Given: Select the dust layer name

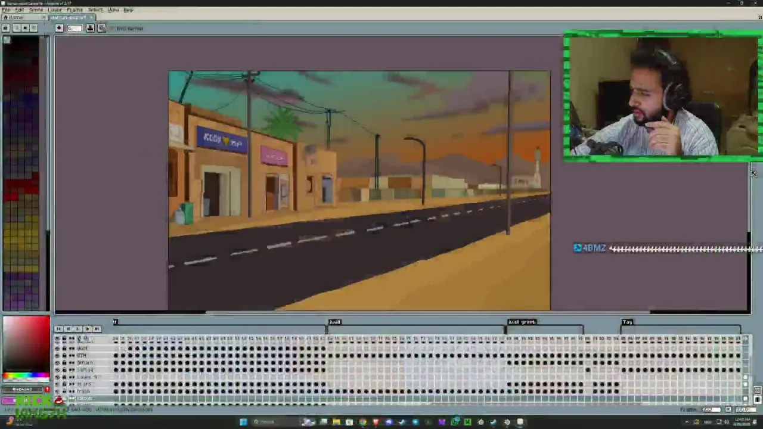Looking at the screenshot, I should (x=83, y=349).
